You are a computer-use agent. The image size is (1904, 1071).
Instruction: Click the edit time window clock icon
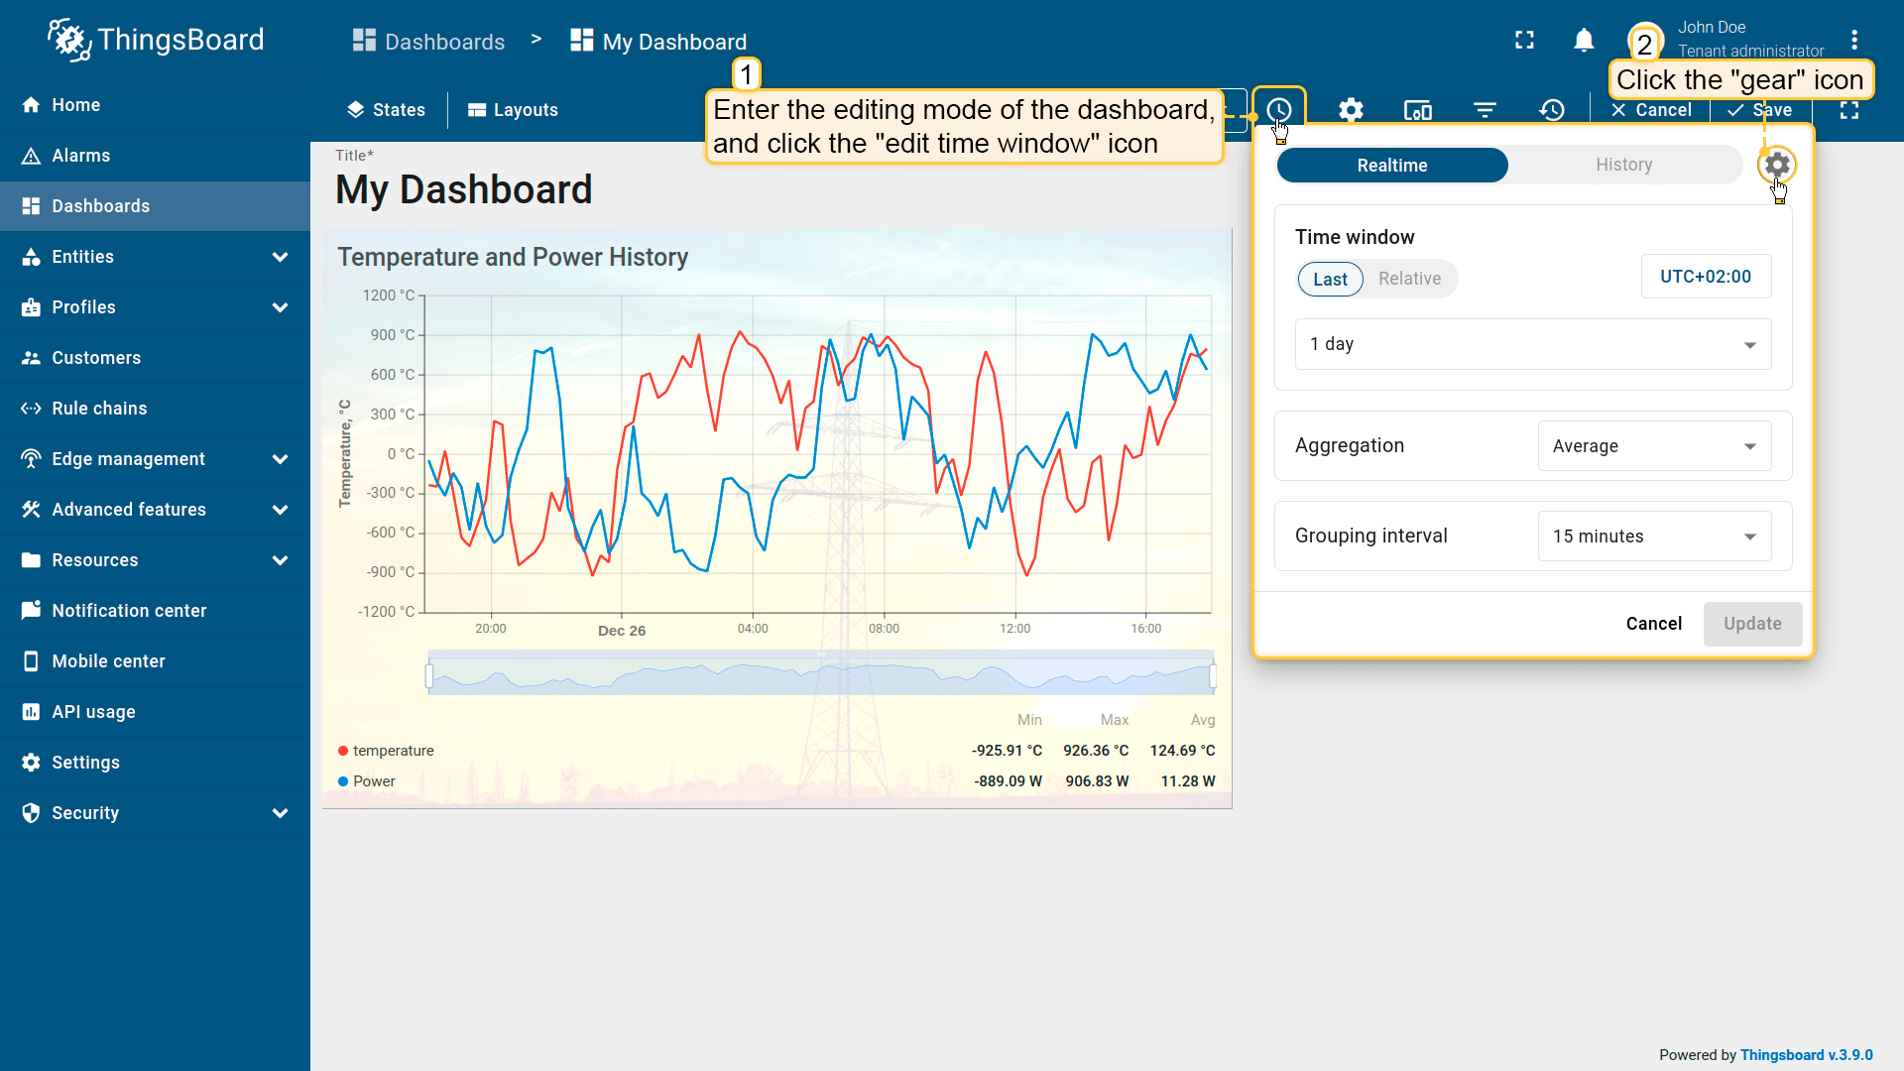[1278, 110]
